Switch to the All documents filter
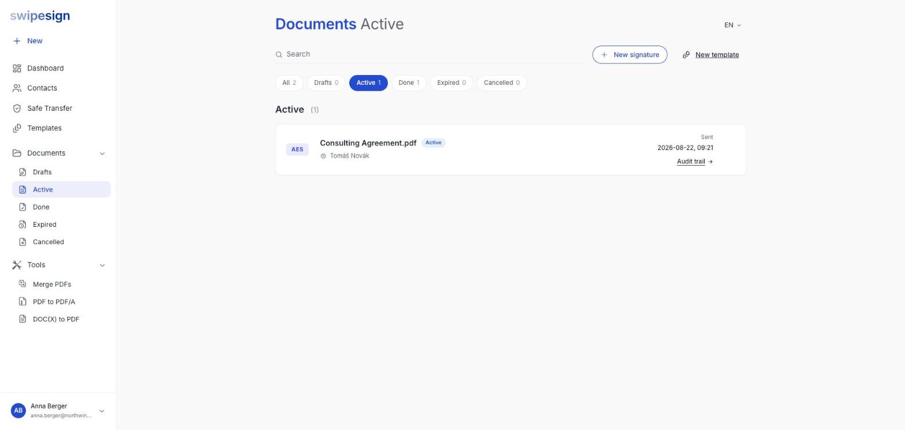905x430 pixels. 289,83
